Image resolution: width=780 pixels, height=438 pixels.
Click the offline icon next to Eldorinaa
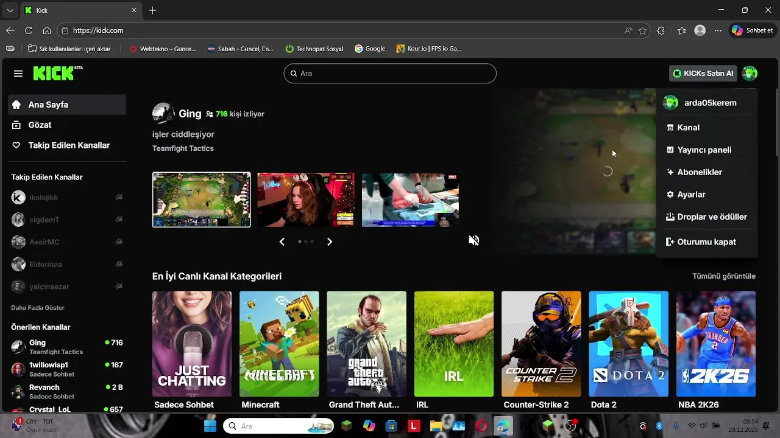(x=119, y=264)
